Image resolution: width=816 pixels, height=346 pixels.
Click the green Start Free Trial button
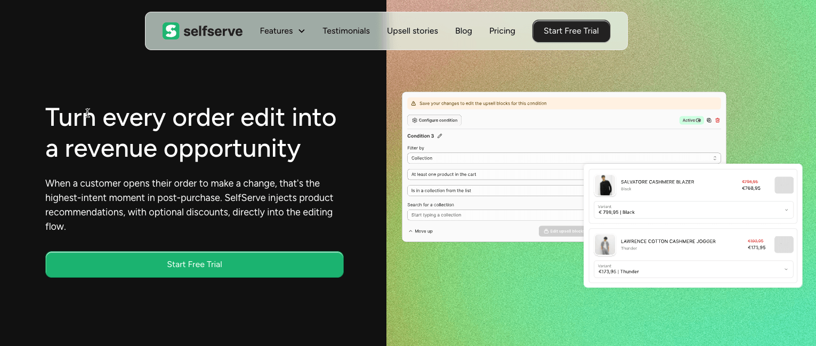[195, 264]
